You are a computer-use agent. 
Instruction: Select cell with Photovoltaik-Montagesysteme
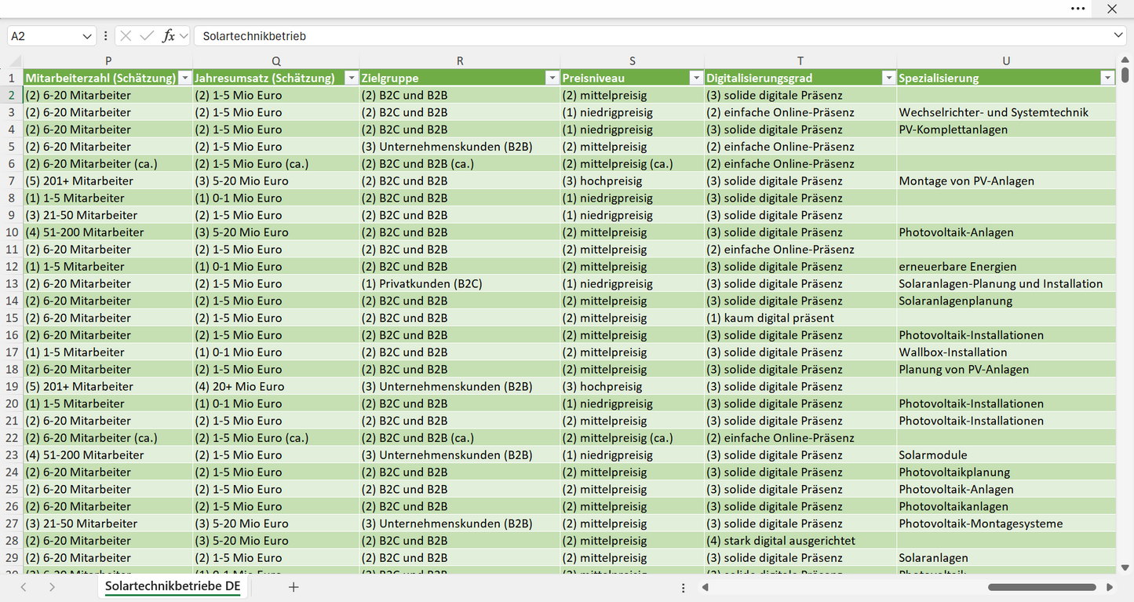click(1006, 524)
